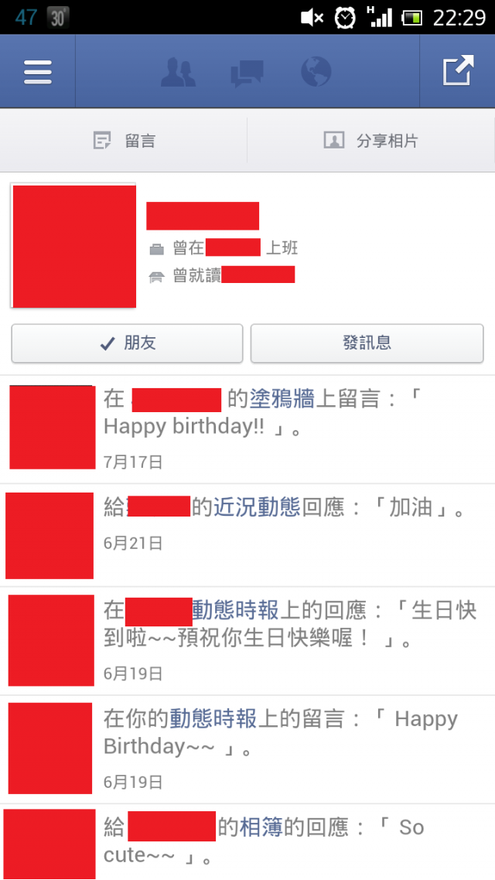Open friend requests icon
Screen dimensions: 495x880
179,72
